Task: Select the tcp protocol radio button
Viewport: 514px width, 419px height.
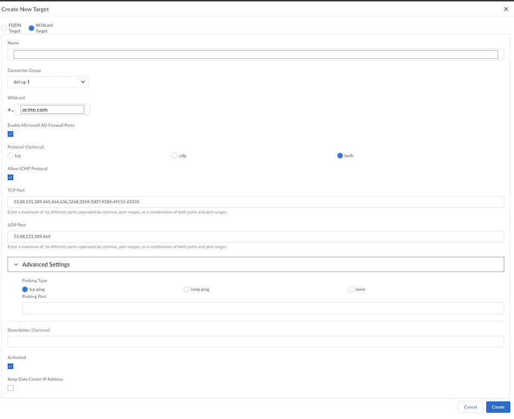Action: tap(10, 156)
